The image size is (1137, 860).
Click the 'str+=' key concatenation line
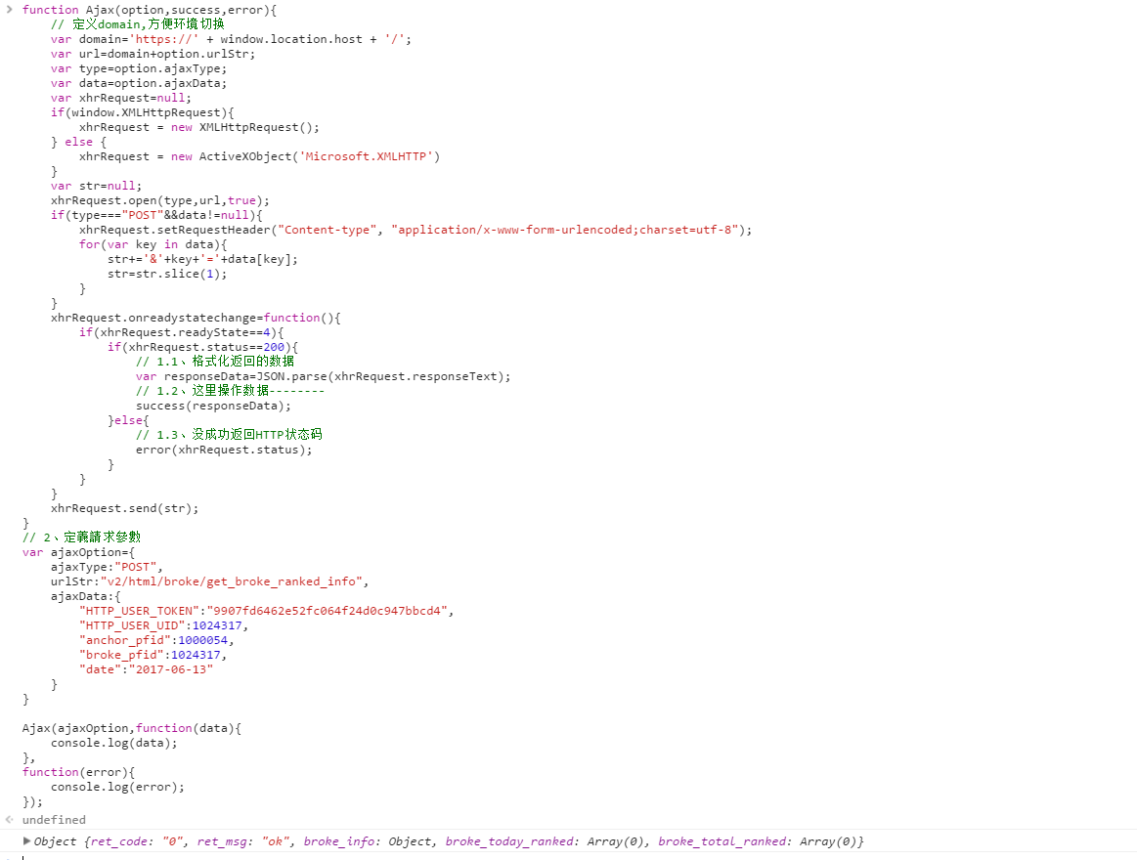click(203, 259)
